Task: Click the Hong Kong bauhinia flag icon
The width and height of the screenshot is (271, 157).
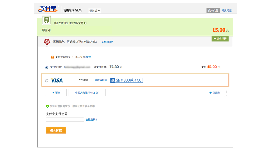Action: (47, 42)
